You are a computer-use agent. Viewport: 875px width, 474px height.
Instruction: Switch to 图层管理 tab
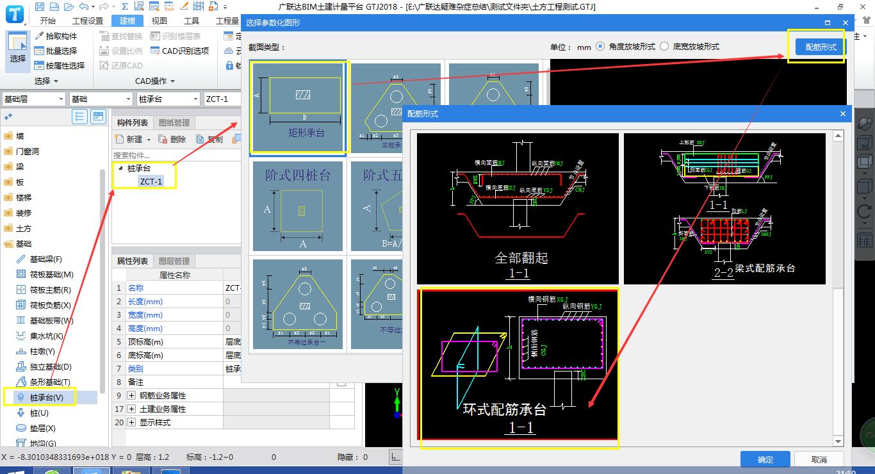[x=174, y=261]
